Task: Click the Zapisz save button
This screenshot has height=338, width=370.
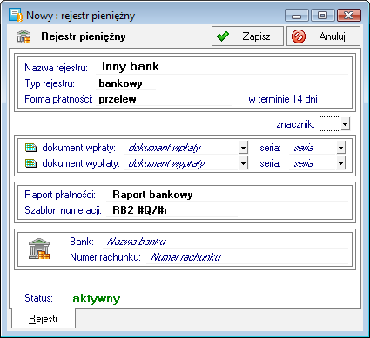Action: [x=247, y=36]
